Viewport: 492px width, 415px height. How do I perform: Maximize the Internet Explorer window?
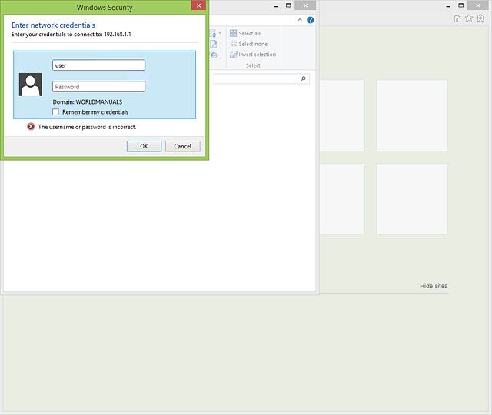click(461, 5)
